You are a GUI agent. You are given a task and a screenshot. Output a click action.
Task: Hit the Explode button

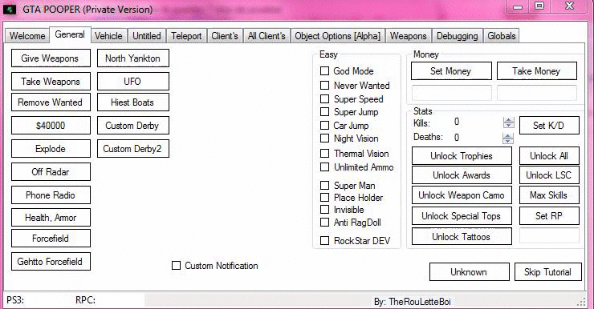tap(51, 148)
